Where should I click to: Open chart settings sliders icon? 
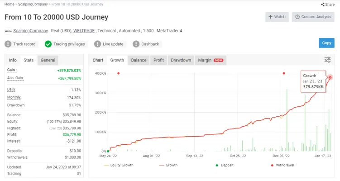327,60
